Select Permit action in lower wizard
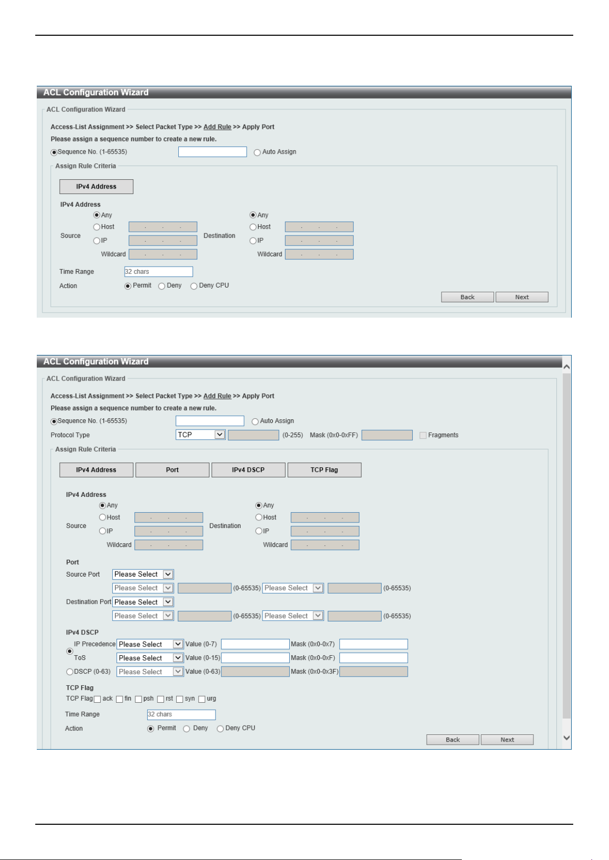Screen dimensions: 609x860 pyautogui.click(x=151, y=729)
